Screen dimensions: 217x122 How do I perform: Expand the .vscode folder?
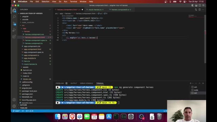[25, 20]
